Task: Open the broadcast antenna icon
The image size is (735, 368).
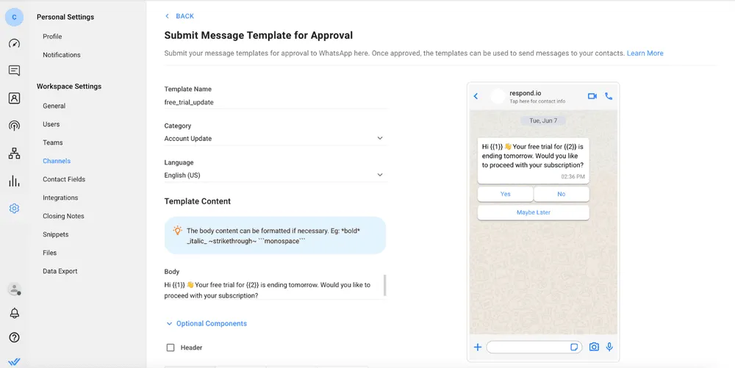Action: click(14, 126)
